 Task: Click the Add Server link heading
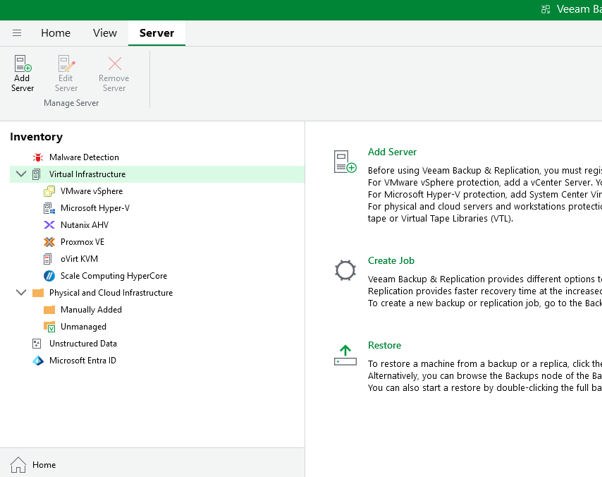[x=392, y=152]
